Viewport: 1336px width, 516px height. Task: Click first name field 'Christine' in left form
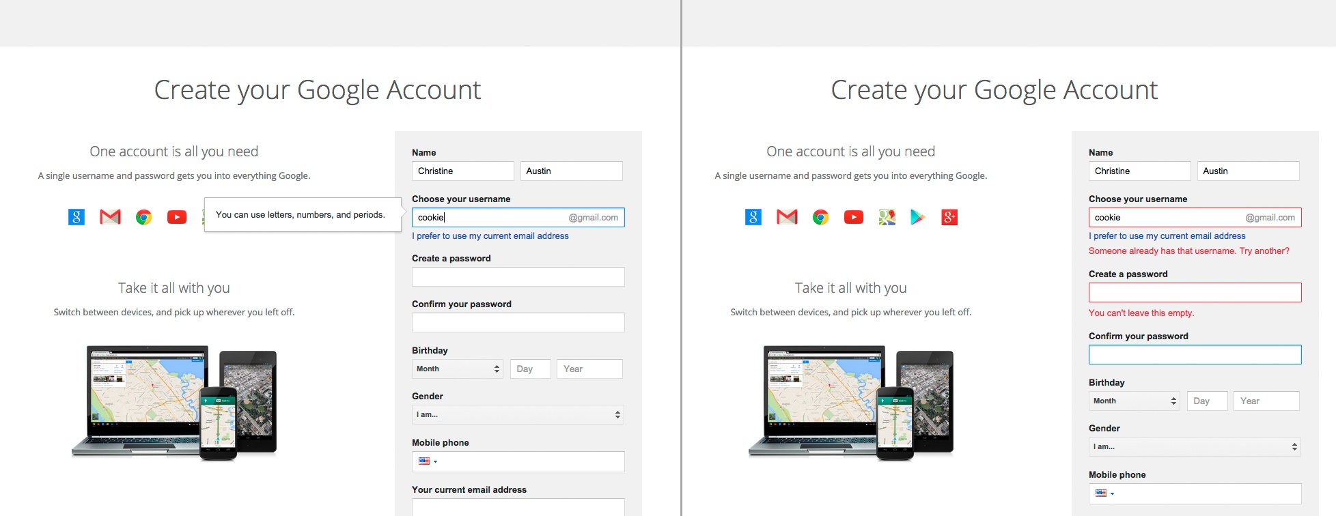(463, 171)
